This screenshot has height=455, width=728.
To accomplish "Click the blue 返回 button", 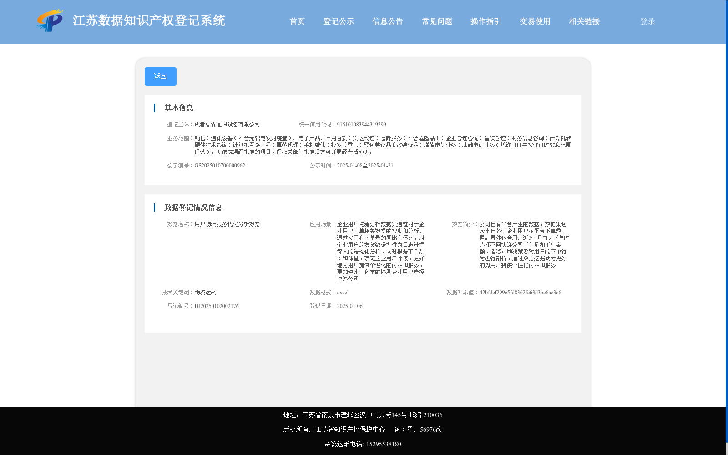I will pos(161,76).
